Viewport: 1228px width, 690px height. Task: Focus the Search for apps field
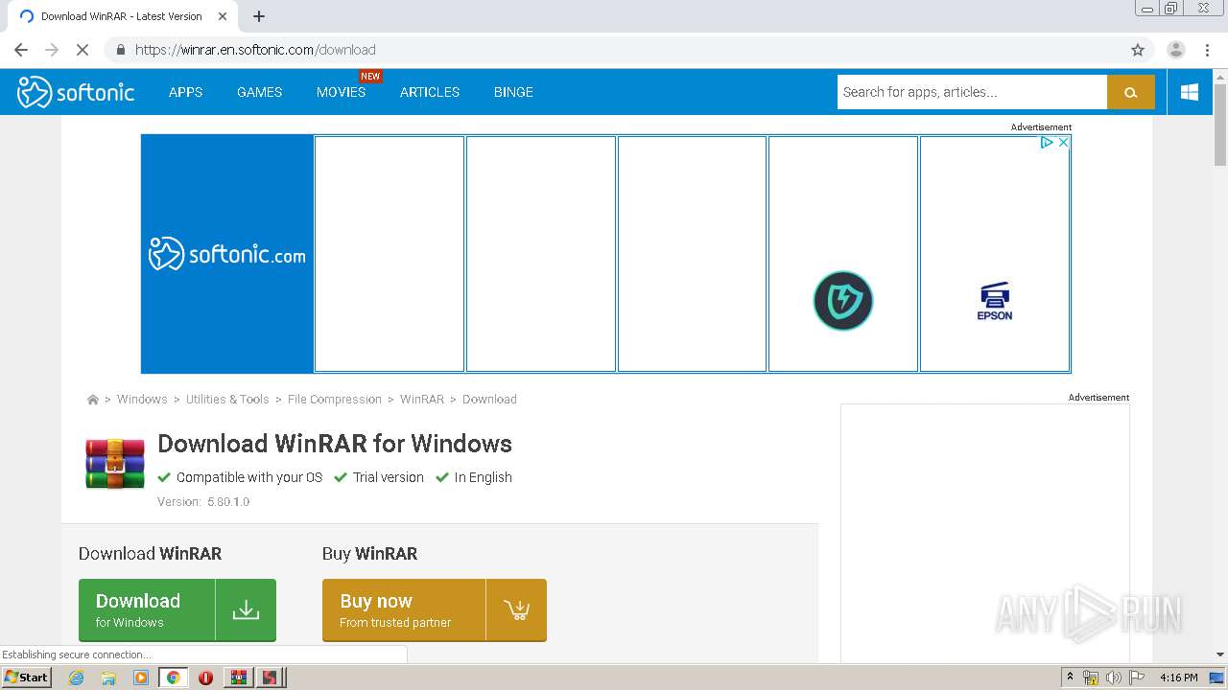click(972, 92)
